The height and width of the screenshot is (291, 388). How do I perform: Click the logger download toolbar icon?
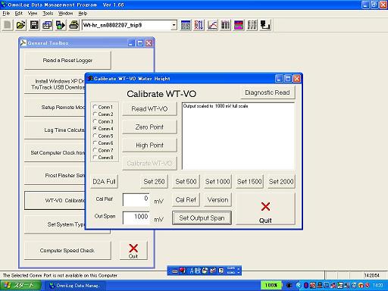265,25
